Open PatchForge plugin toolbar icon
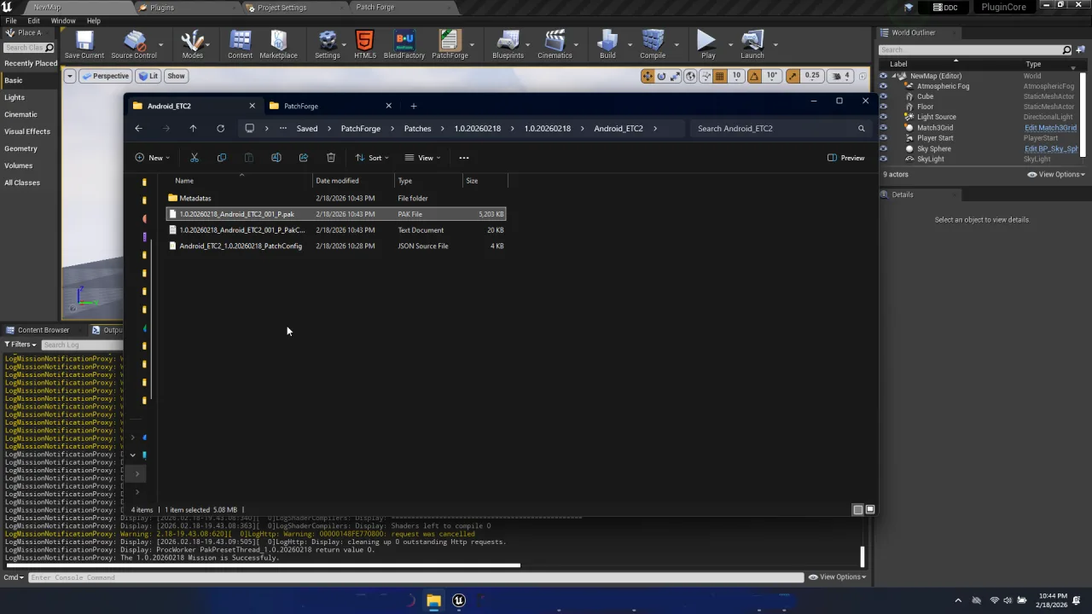The width and height of the screenshot is (1092, 614). point(450,44)
